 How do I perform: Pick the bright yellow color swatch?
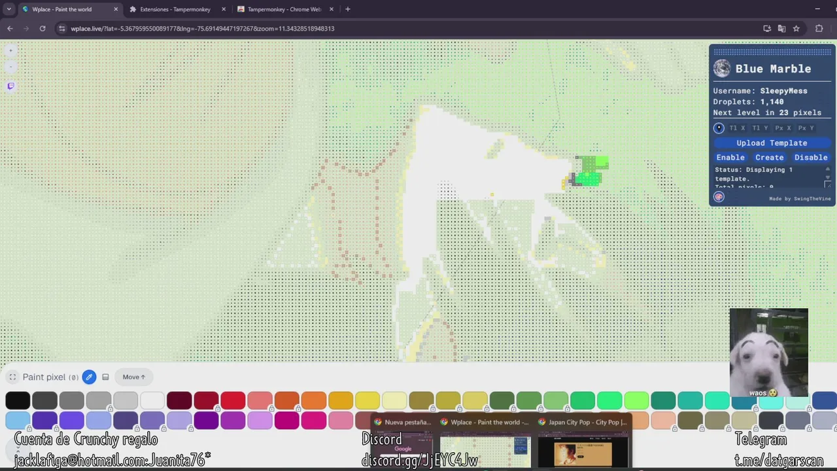(367, 400)
